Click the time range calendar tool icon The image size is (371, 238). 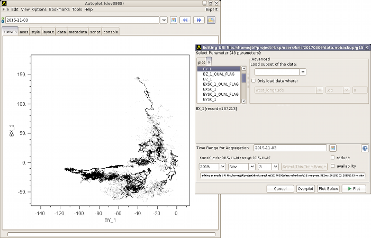173,20
